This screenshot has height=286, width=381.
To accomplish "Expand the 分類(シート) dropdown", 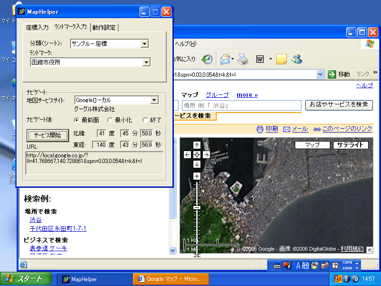I will click(x=145, y=44).
